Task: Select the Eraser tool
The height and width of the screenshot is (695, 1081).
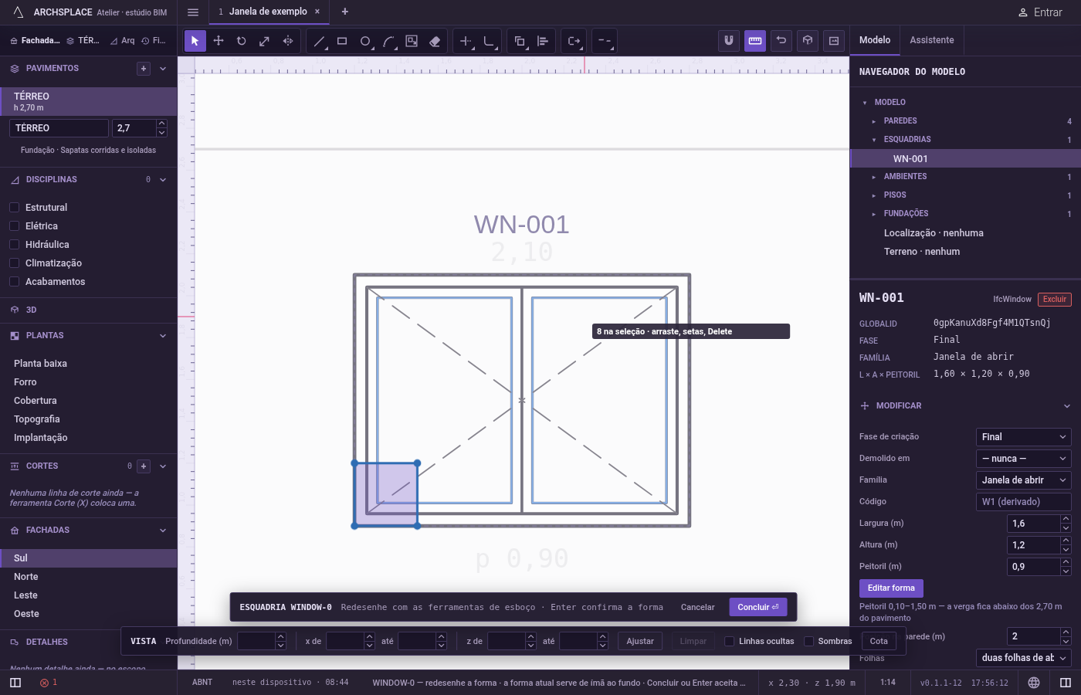Action: pyautogui.click(x=435, y=41)
